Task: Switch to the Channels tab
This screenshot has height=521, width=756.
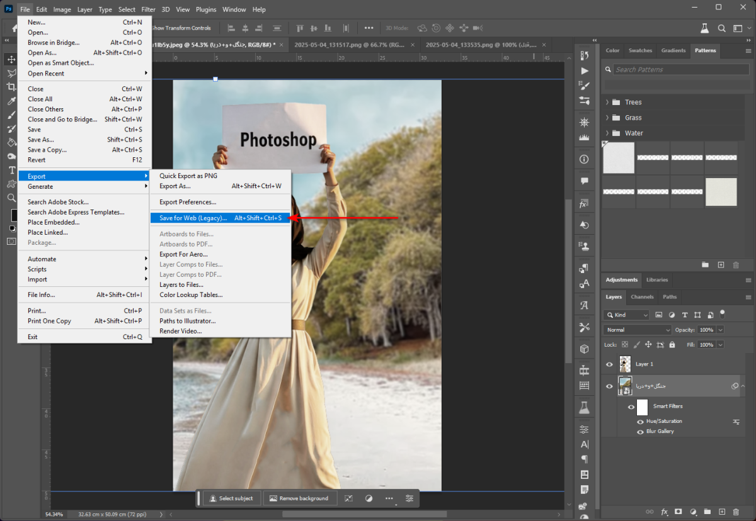Action: pos(642,297)
